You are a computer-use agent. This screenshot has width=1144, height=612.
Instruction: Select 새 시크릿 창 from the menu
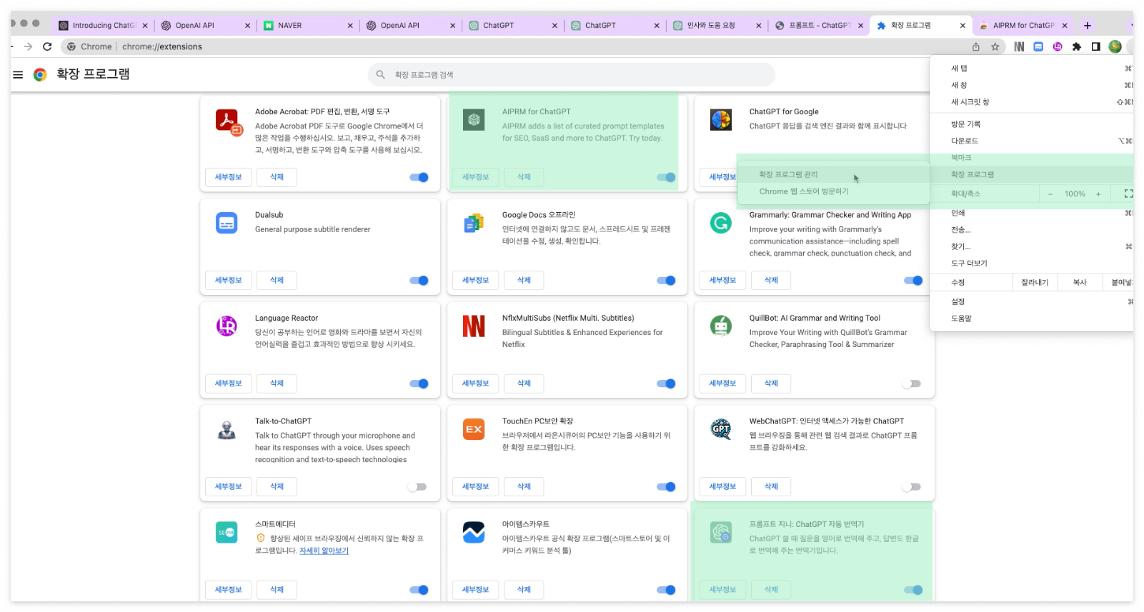(1032, 101)
